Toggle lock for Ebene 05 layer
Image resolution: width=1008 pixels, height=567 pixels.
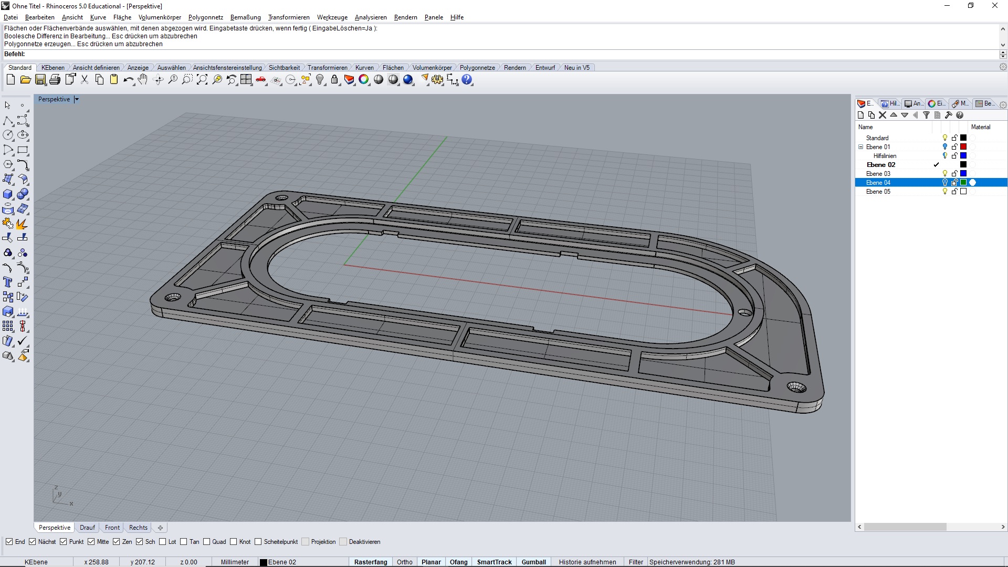coord(954,192)
